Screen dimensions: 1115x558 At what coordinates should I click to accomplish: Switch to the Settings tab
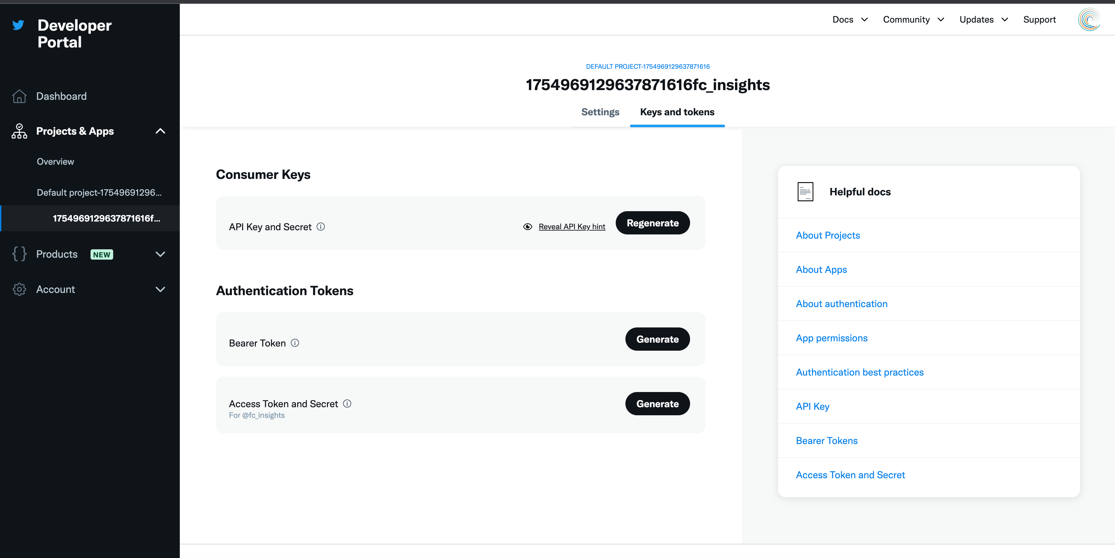click(x=601, y=112)
